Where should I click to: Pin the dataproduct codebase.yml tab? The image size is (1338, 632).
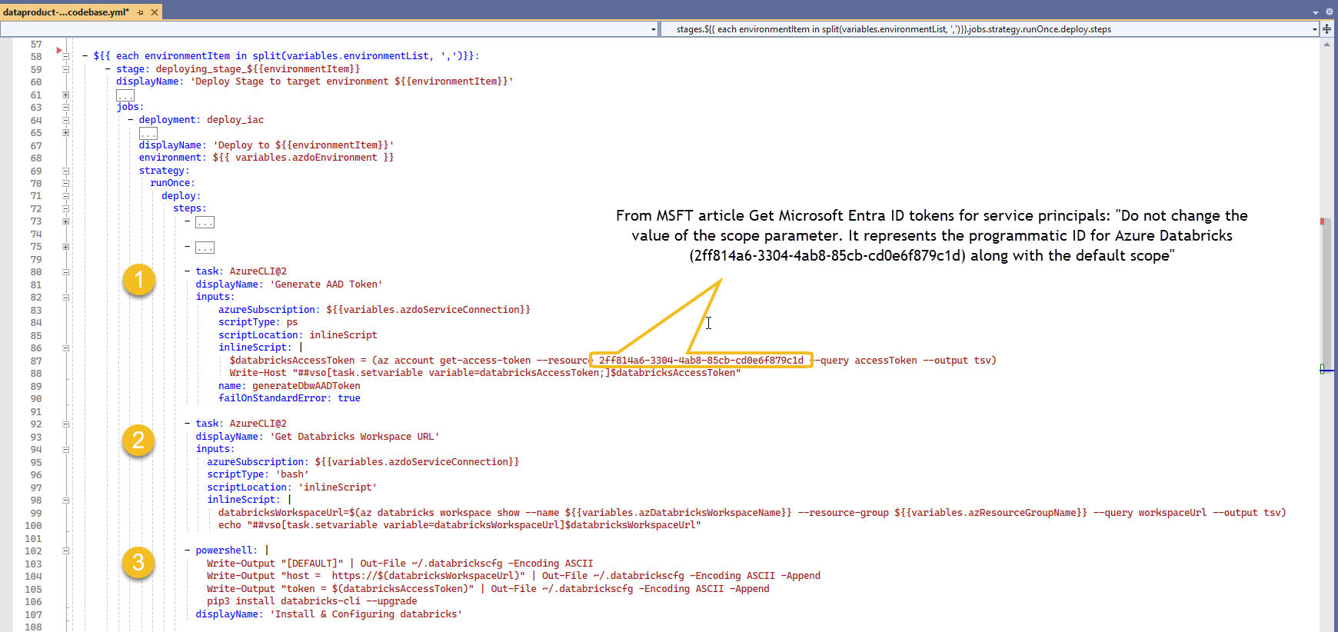click(140, 12)
